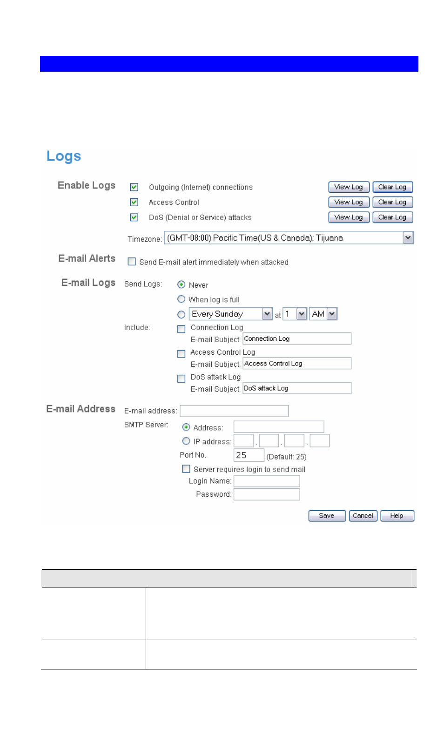View log for Outgoing (Internet) connections

[348, 187]
